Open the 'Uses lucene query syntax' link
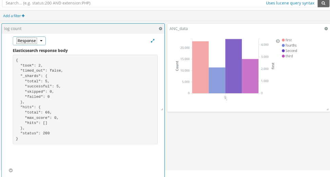 click(290, 3)
